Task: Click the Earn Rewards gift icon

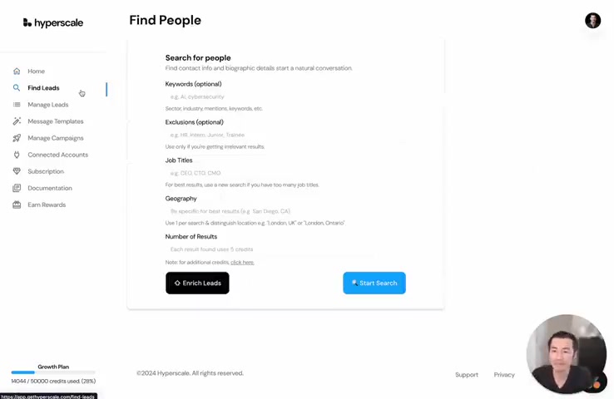Action: (x=17, y=204)
